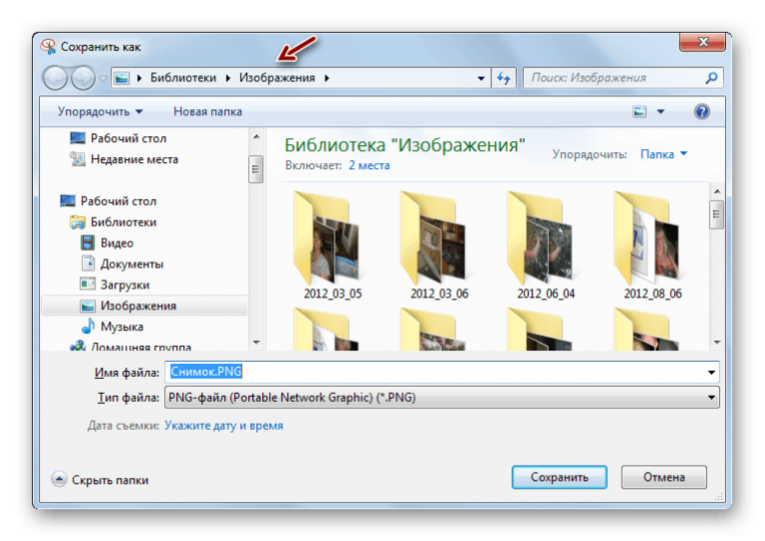Image resolution: width=765 pixels, height=541 pixels.
Task: Open Недавние места in the sidebar
Action: pos(134,159)
